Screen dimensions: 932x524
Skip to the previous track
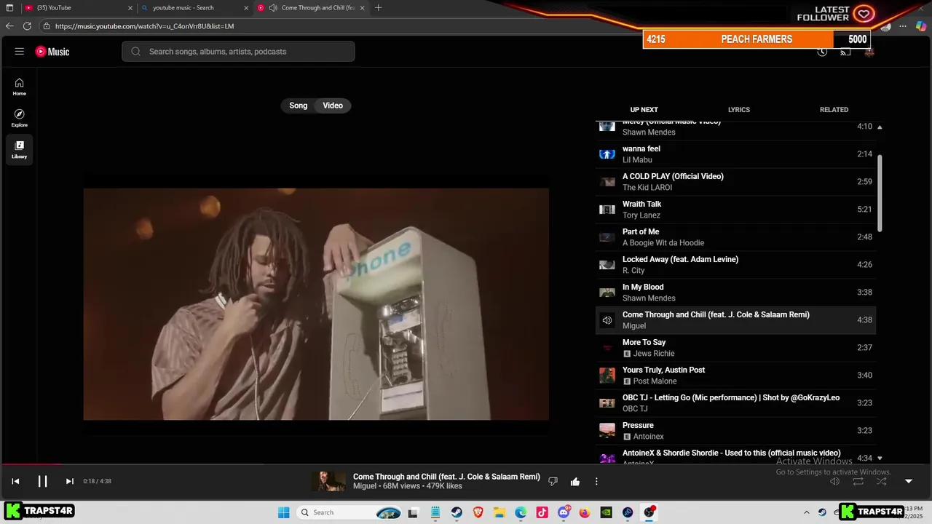(x=15, y=481)
